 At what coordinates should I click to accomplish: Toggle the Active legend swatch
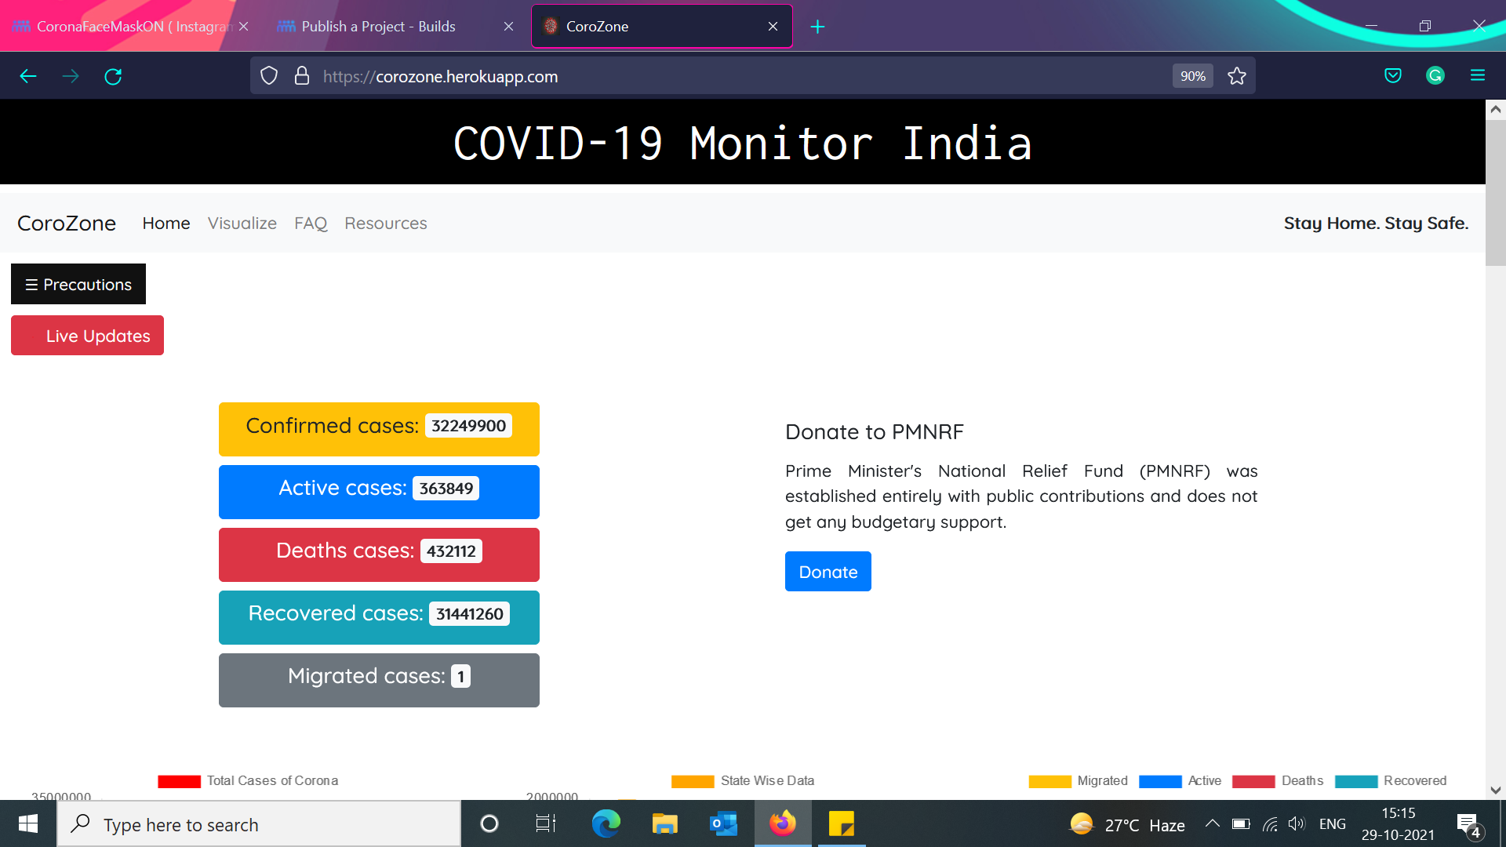1160,781
